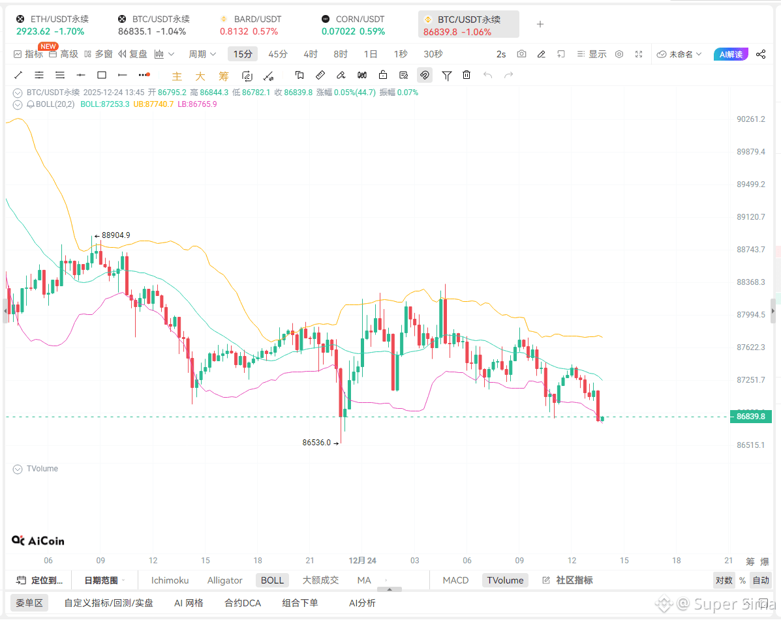Click the 高级 advanced button
Image resolution: width=781 pixels, height=620 pixels.
(x=64, y=54)
